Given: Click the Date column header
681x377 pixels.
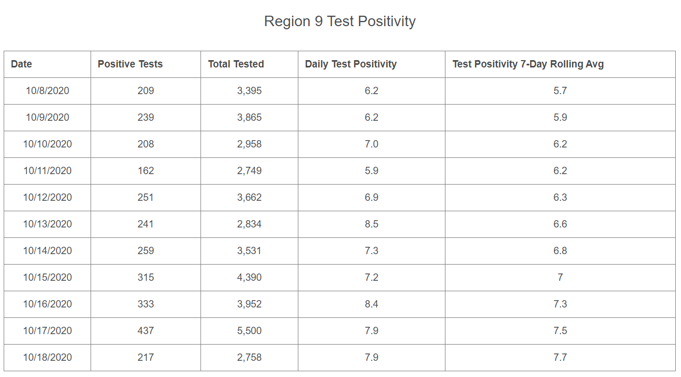Looking at the screenshot, I should [21, 64].
